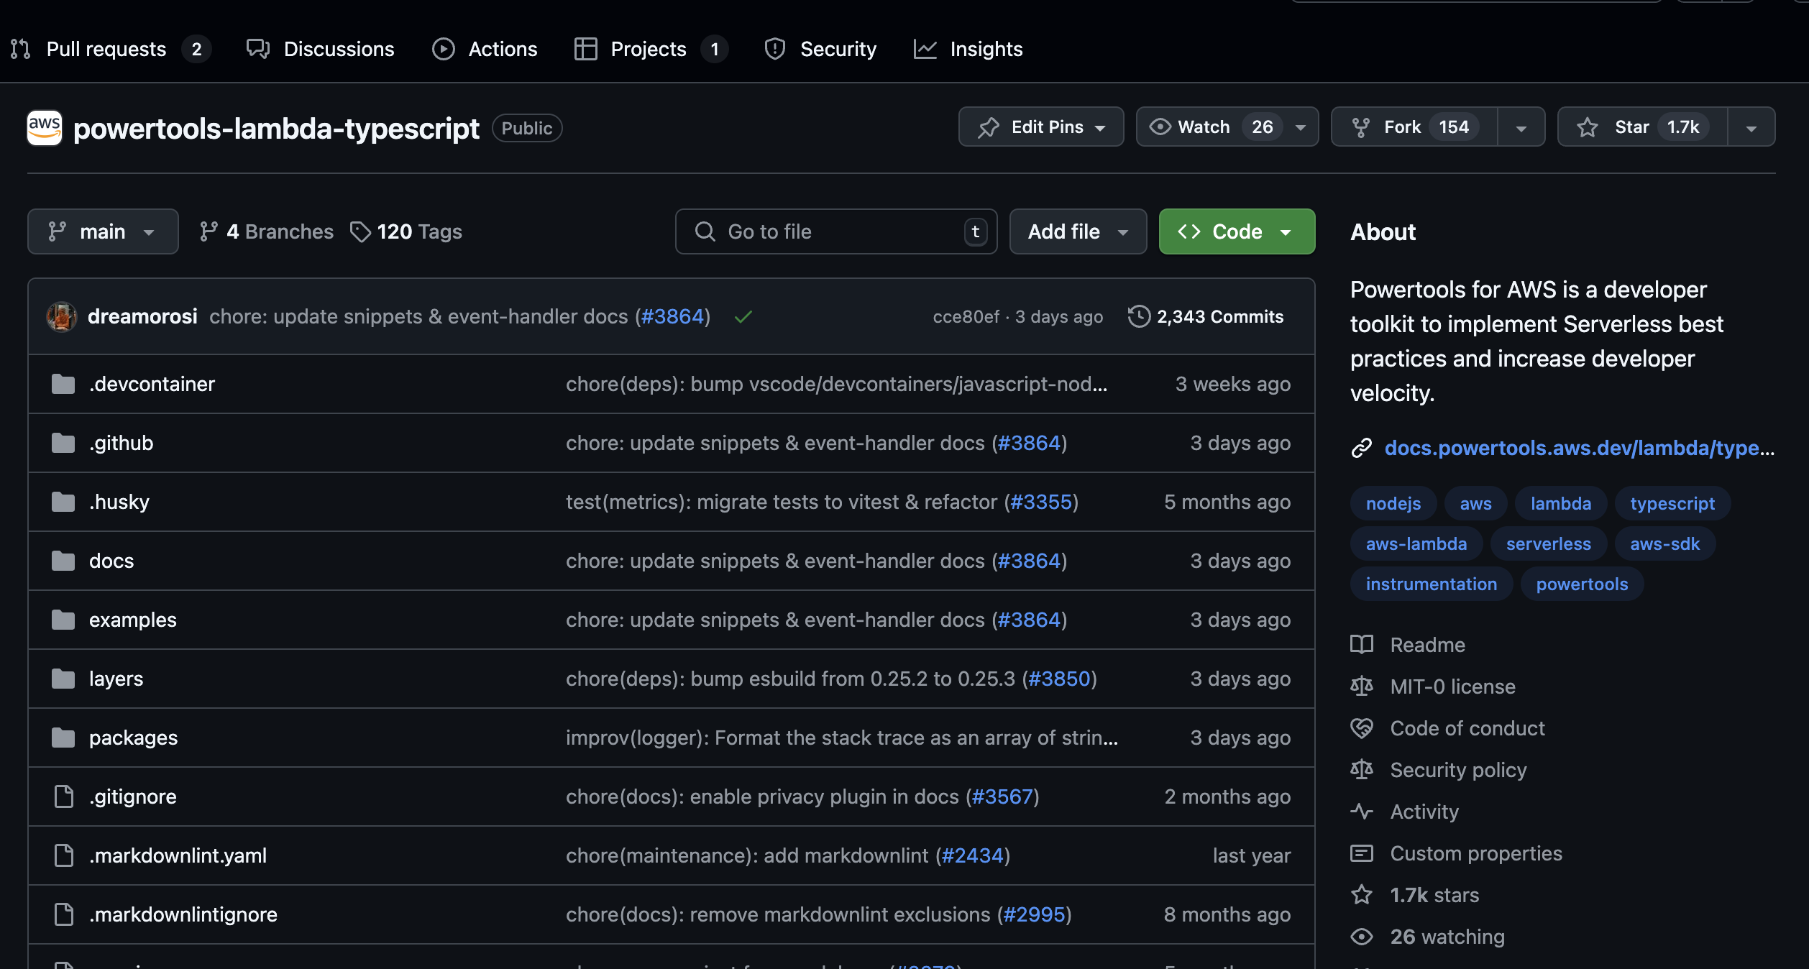
Task: Select the aws-sdk topic tag
Action: click(x=1664, y=543)
